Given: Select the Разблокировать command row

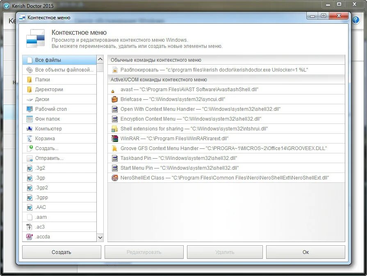Looking at the screenshot, I should [226, 70].
